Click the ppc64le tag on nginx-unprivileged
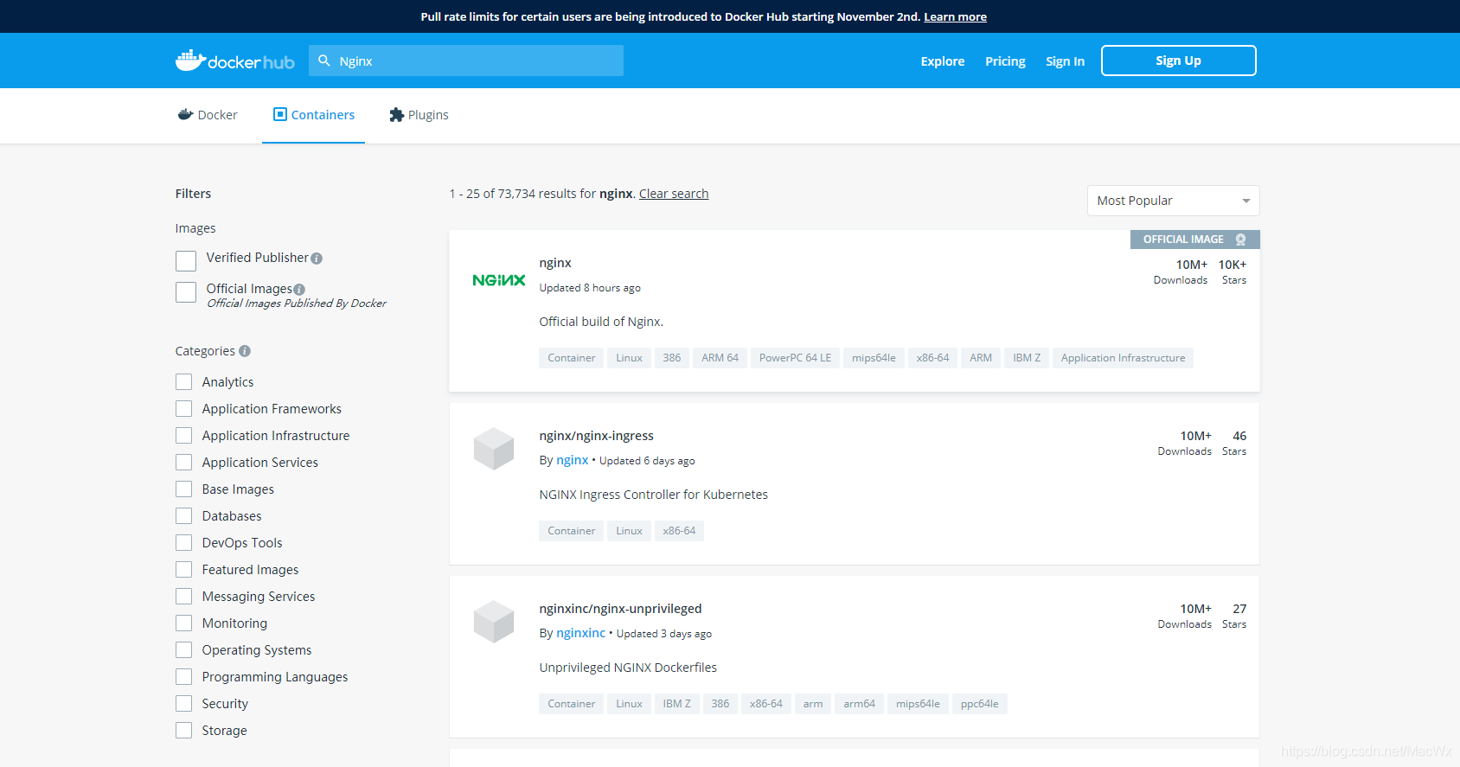The width and height of the screenshot is (1460, 767). coord(980,704)
